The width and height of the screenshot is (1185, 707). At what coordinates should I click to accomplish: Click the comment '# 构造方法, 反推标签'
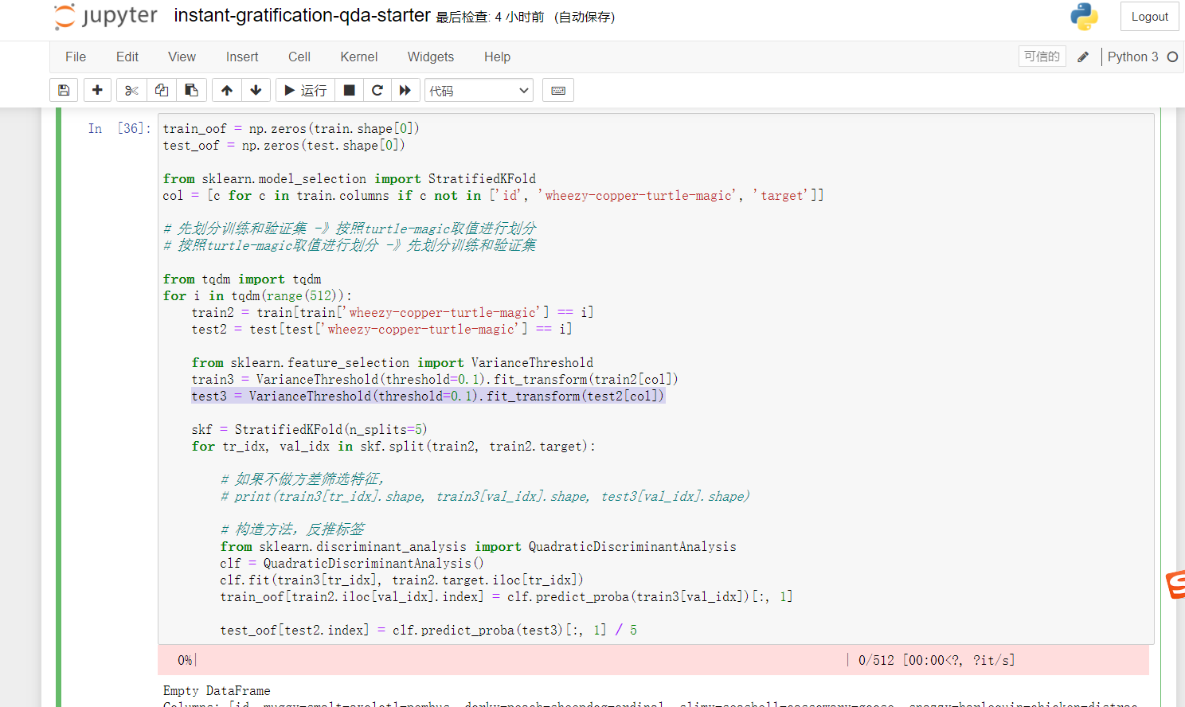coord(292,529)
